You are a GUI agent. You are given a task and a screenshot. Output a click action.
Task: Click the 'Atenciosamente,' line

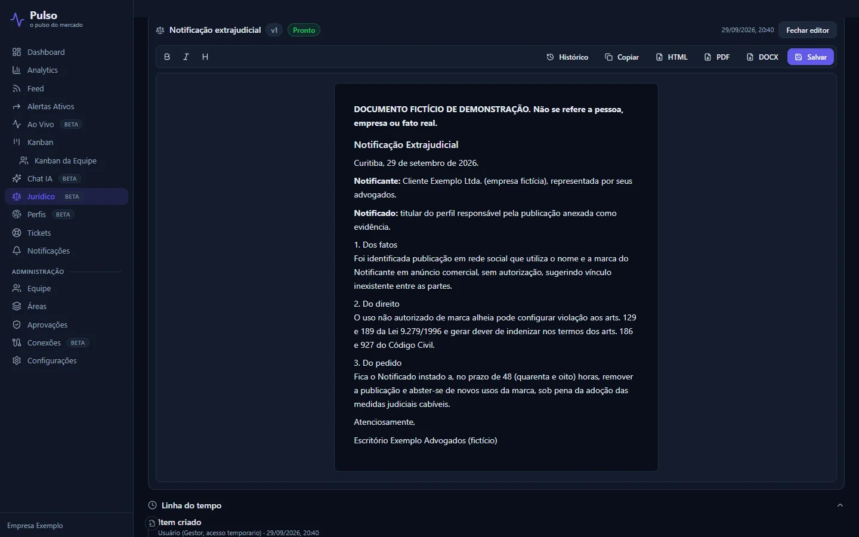pyautogui.click(x=384, y=422)
